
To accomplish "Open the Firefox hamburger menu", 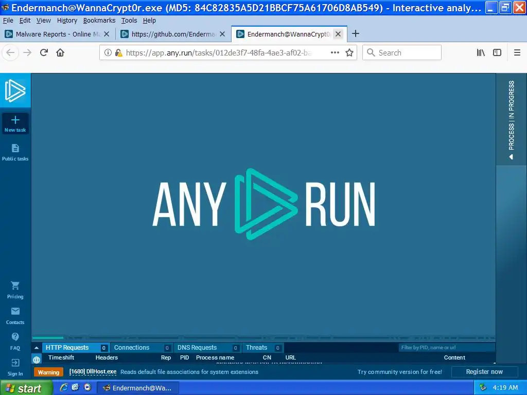I will pyautogui.click(x=517, y=52).
